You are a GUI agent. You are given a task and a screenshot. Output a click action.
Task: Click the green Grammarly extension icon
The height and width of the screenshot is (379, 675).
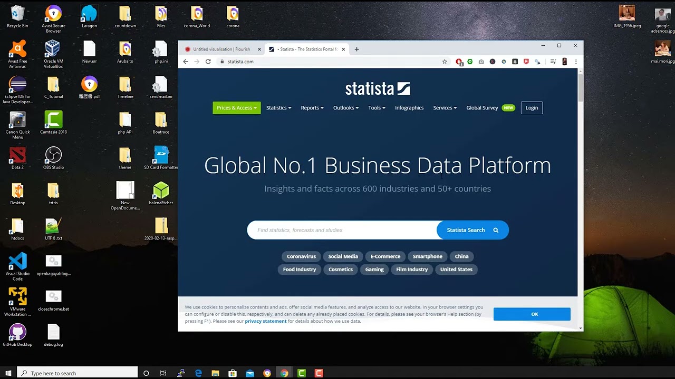point(470,62)
